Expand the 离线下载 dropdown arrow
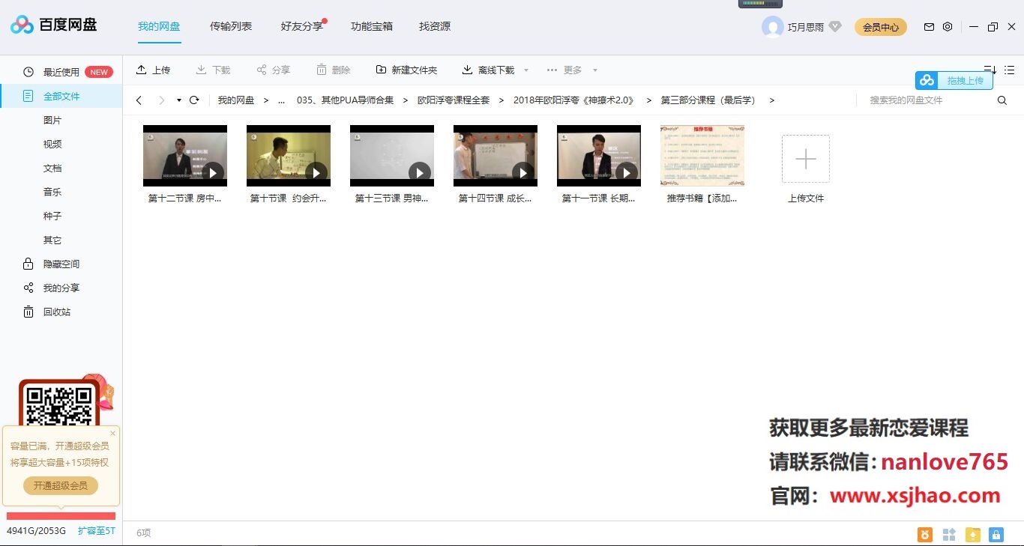Viewport: 1024px width, 546px height. (x=526, y=70)
